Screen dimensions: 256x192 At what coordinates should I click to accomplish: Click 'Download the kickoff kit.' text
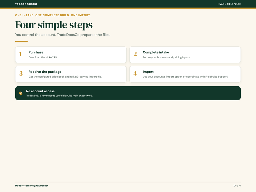click(43, 57)
